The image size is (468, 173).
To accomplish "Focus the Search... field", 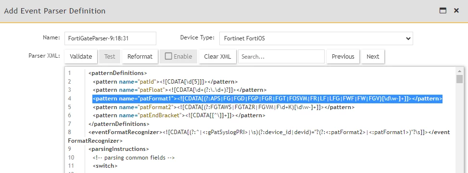I will 281,56.
